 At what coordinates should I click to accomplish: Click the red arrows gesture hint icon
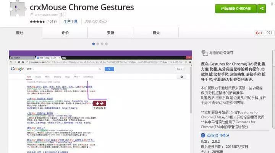click(99, 103)
